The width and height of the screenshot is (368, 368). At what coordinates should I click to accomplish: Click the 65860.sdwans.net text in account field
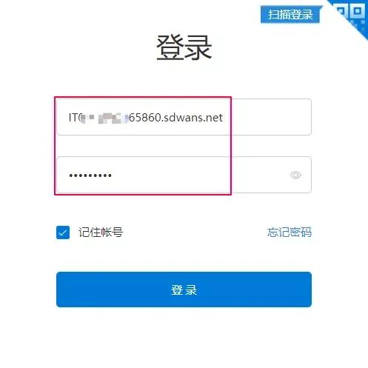(x=175, y=118)
